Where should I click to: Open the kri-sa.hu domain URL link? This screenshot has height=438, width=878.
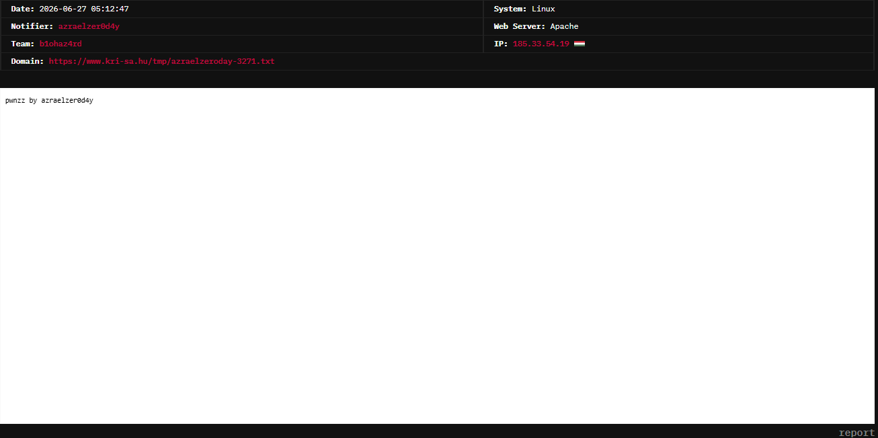tap(162, 61)
